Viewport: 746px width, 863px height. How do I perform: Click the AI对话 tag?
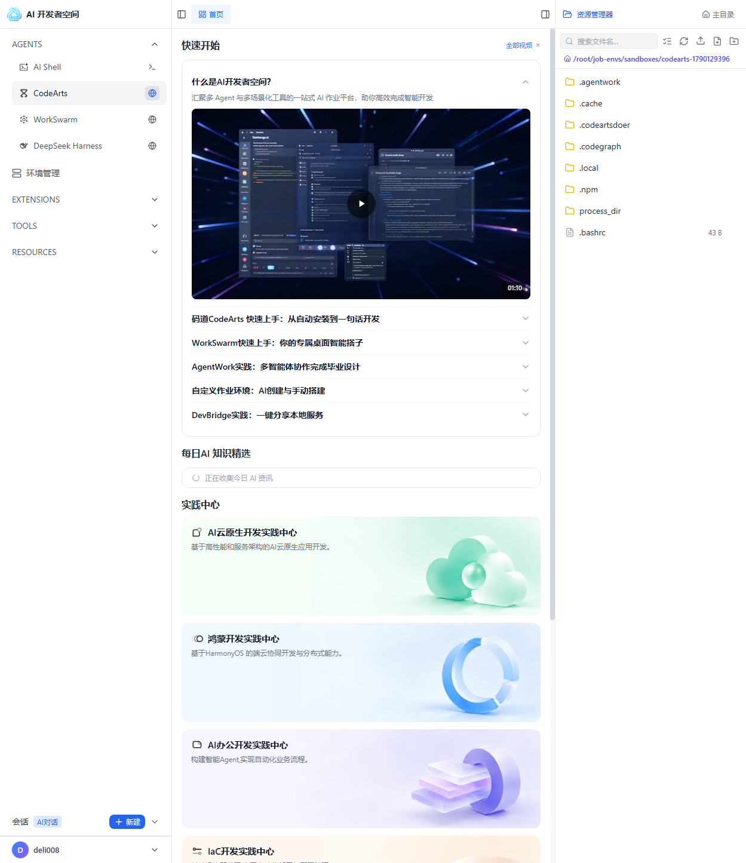(x=47, y=822)
